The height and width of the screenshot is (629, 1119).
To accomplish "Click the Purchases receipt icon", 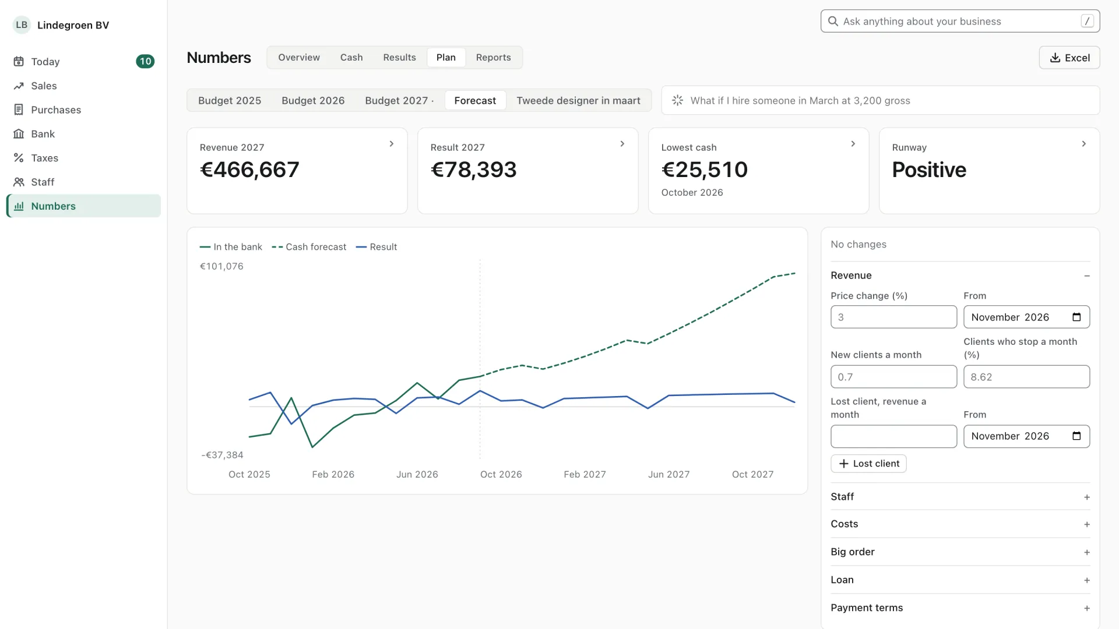I will click(19, 109).
